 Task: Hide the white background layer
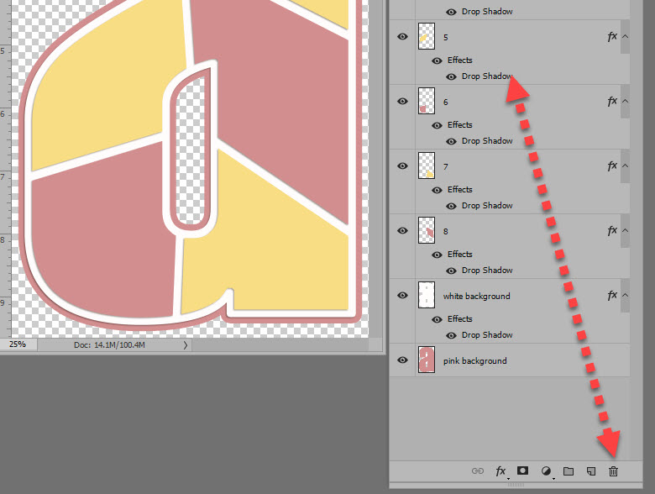tap(402, 296)
